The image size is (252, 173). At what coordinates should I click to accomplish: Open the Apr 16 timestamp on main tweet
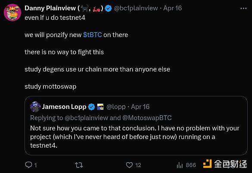(172, 8)
